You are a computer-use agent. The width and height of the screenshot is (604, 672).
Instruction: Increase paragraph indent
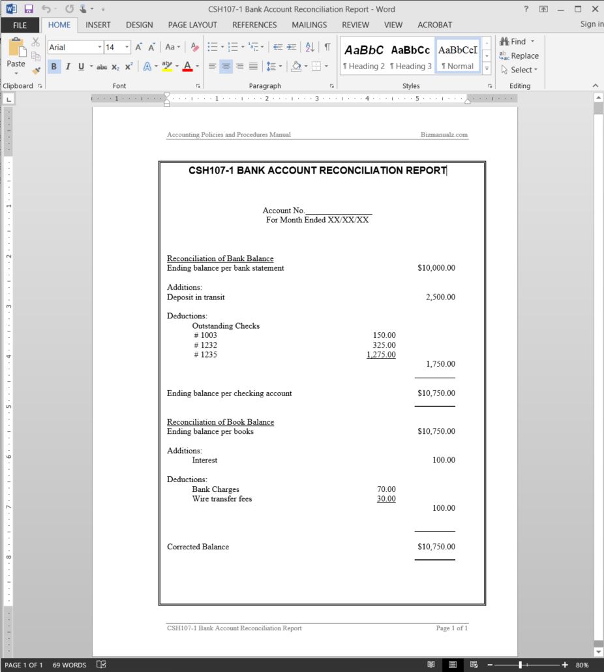292,47
